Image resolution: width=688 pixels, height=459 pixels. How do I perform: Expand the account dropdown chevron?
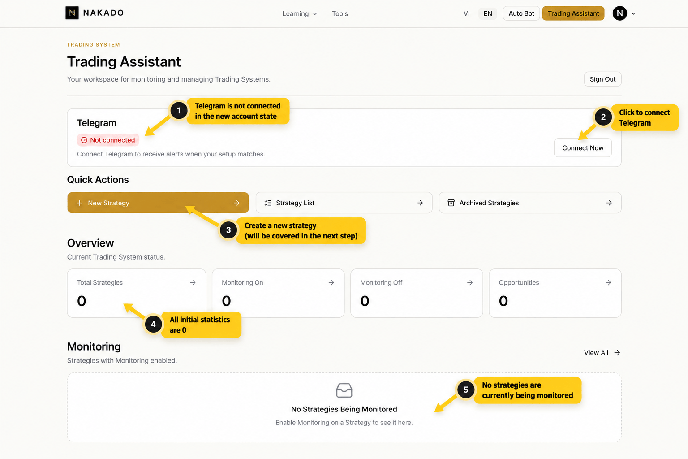pos(633,14)
